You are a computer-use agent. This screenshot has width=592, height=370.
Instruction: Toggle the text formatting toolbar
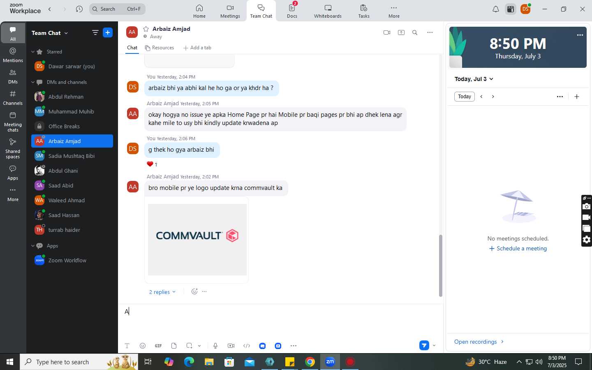pyautogui.click(x=127, y=346)
